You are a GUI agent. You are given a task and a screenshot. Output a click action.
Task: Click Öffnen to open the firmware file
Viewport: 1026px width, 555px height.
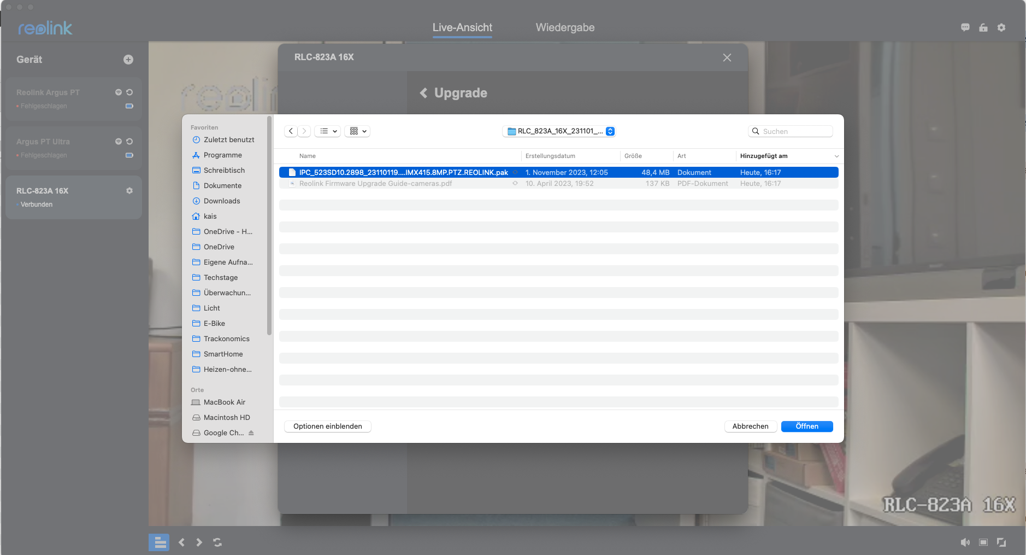807,427
